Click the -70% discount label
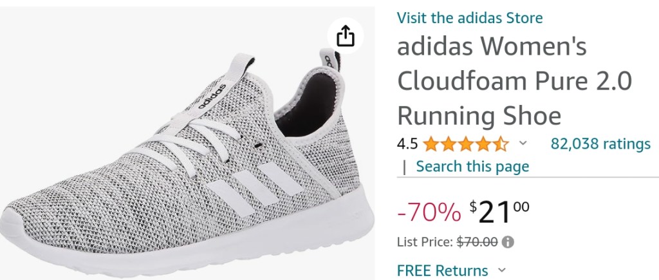 429,212
